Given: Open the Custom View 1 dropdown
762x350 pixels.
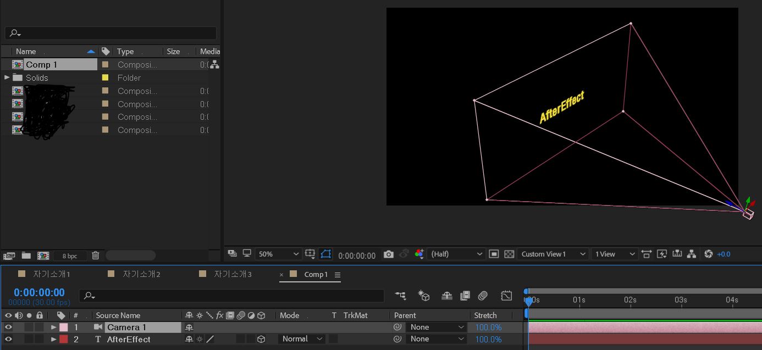Looking at the screenshot, I should tap(553, 254).
